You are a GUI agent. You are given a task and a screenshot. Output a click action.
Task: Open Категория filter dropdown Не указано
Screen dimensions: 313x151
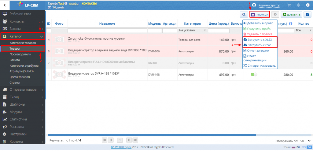[x=192, y=30]
